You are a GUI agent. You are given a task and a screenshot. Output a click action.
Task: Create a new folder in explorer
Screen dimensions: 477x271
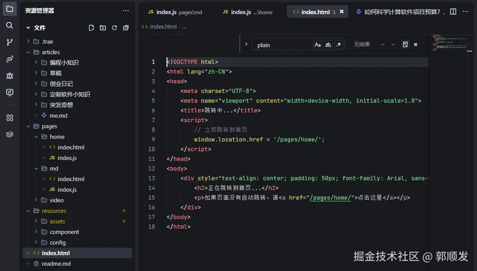coord(103,28)
